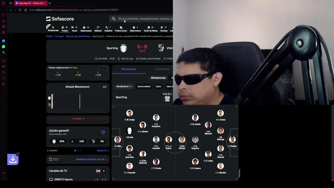Viewport: 334px width, 188px height.
Task: Open the Tendencias tab
Action: click(53, 29)
